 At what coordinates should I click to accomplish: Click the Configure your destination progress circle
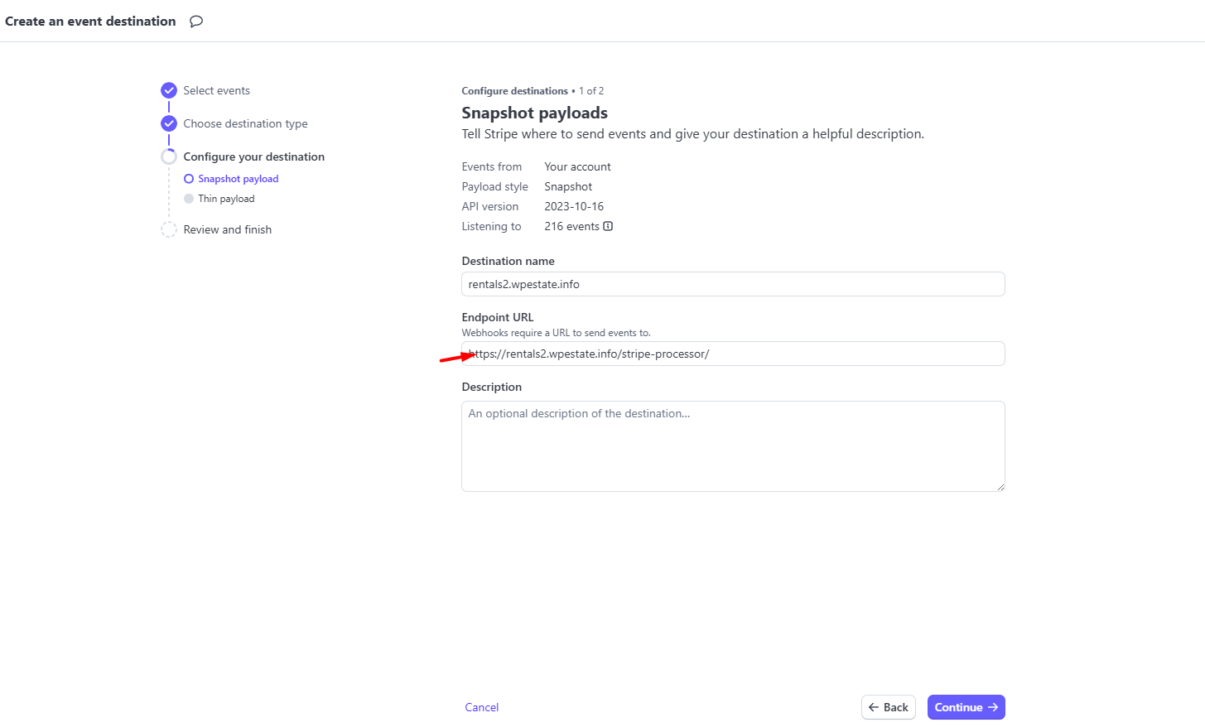tap(169, 156)
